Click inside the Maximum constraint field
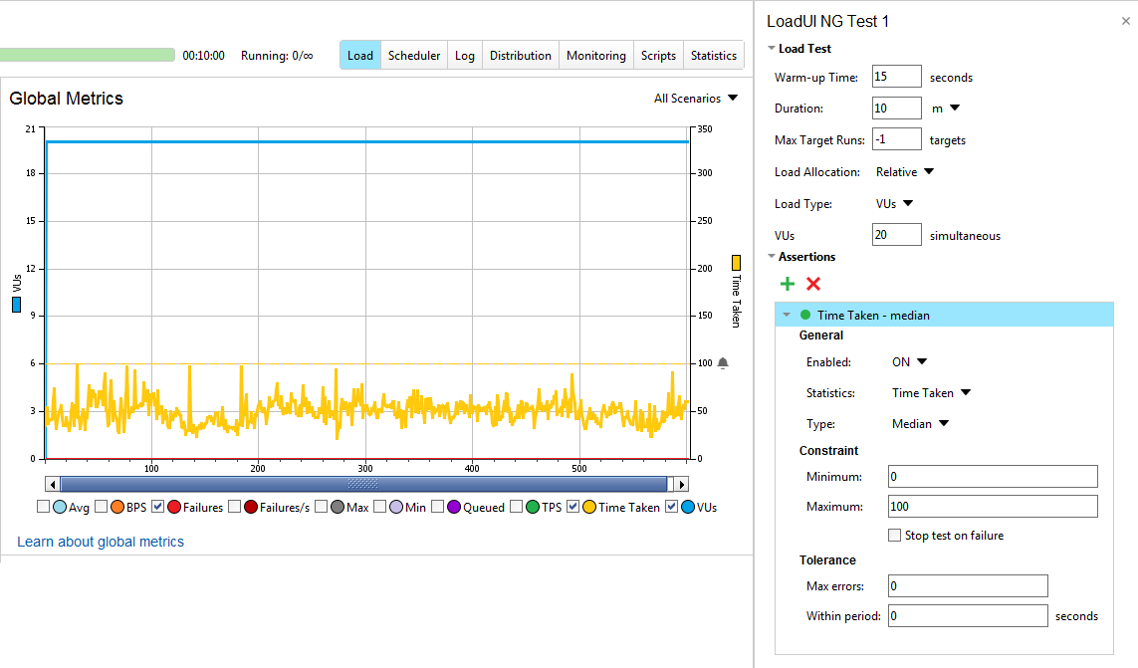This screenshot has height=668, width=1138. (x=993, y=506)
